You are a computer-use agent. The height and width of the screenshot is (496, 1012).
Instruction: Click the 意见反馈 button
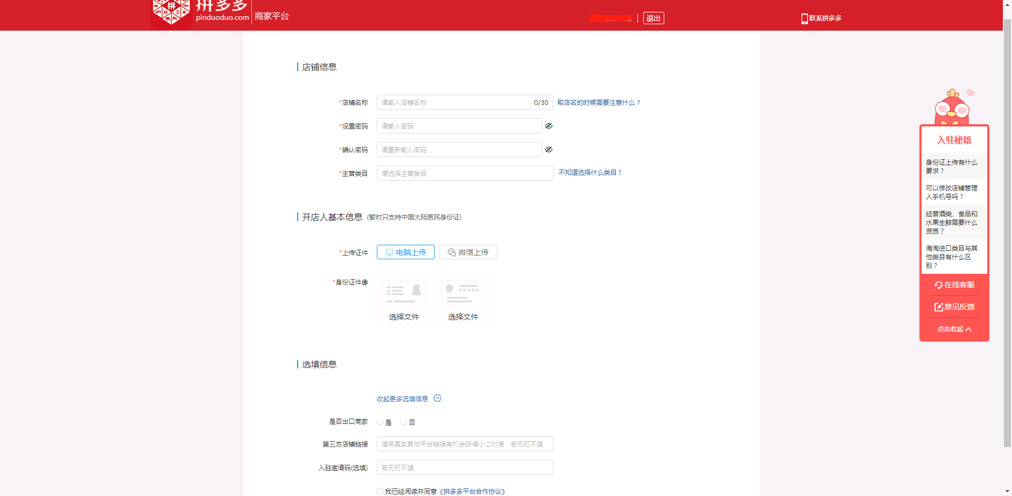[954, 307]
